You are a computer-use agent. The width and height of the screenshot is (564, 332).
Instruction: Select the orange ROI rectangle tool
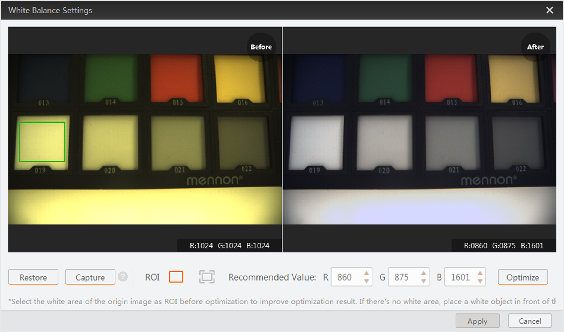[176, 277]
